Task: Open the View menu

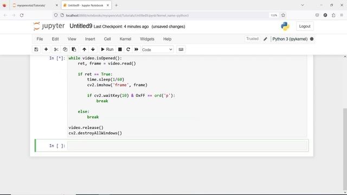Action: tap(72, 39)
